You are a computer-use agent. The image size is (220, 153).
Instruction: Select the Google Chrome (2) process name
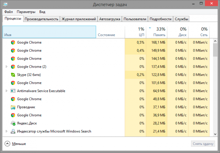click(32, 67)
